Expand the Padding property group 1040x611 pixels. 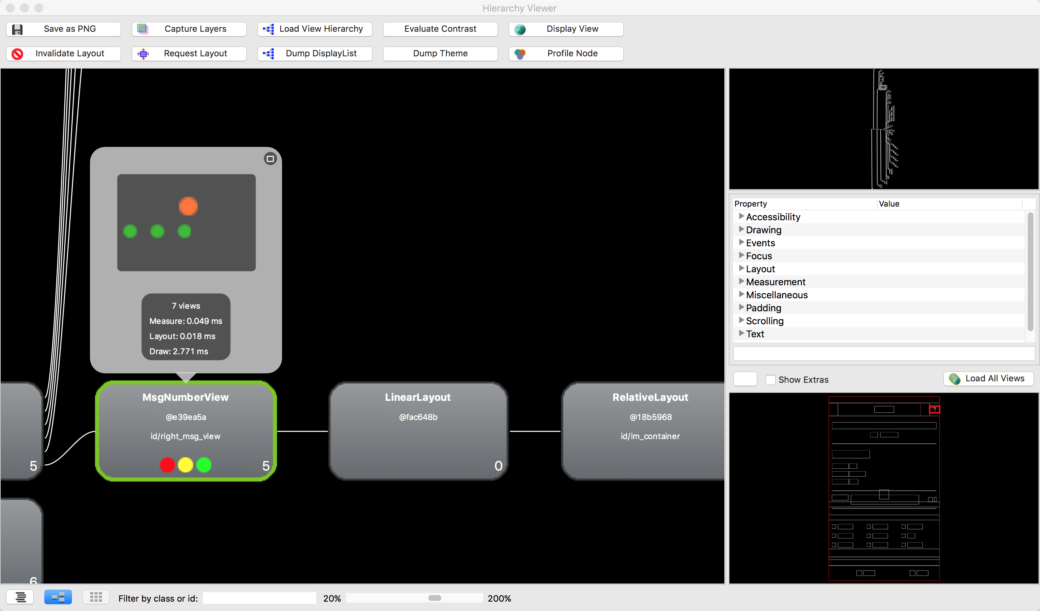coord(741,307)
